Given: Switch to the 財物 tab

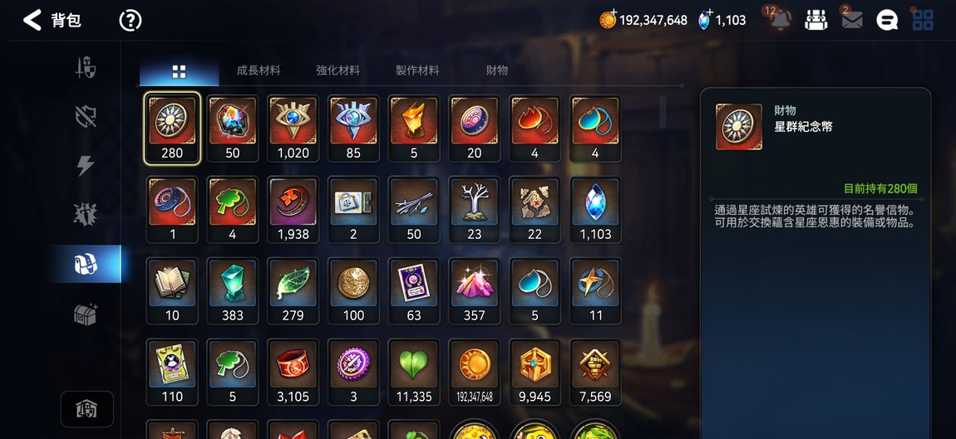Looking at the screenshot, I should (497, 70).
